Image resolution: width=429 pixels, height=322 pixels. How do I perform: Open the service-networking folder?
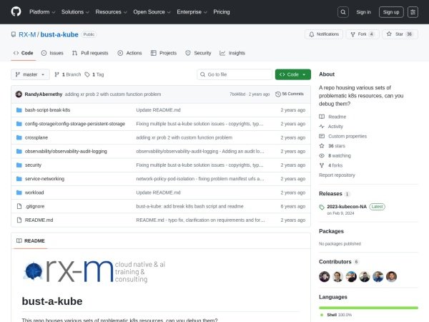coord(44,179)
